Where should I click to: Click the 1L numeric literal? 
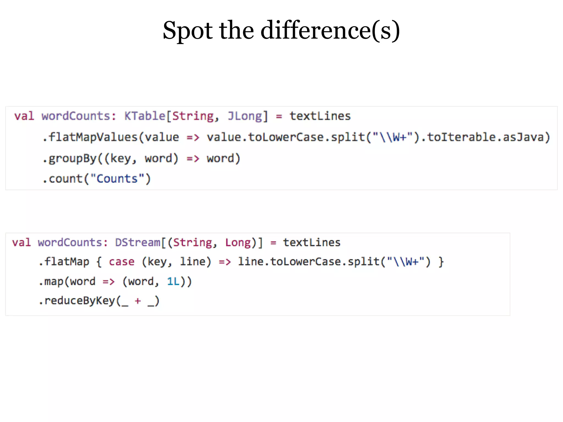[x=173, y=282]
